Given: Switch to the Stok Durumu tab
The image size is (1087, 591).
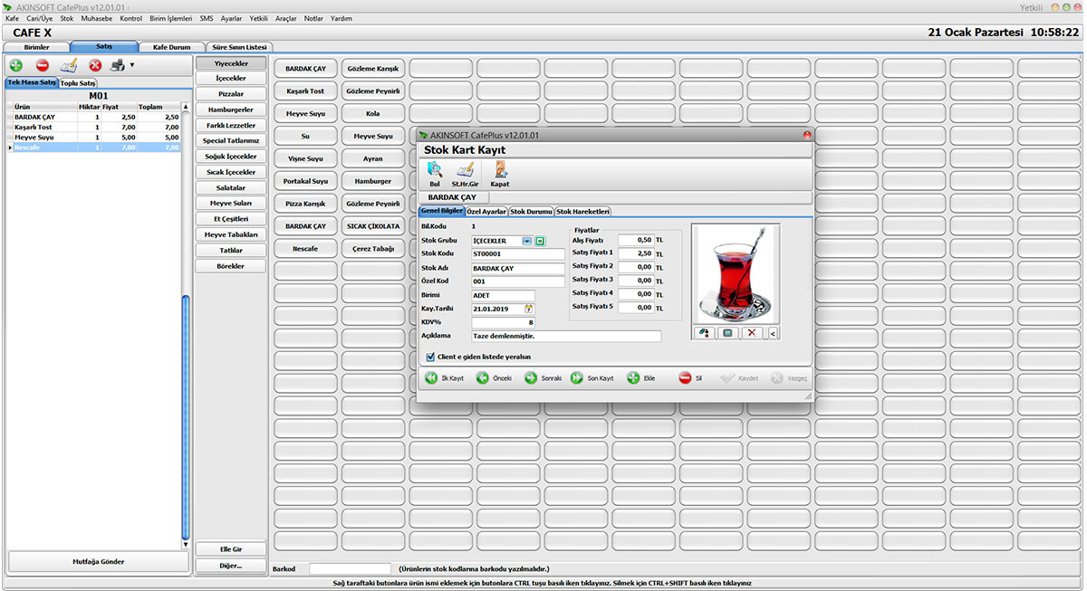Looking at the screenshot, I should pyautogui.click(x=531, y=212).
